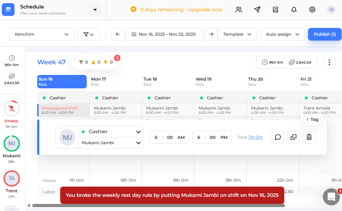
Task: Open the notifications bell
Action: (294, 10)
